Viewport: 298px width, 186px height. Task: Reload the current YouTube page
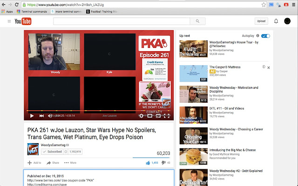[17, 5]
